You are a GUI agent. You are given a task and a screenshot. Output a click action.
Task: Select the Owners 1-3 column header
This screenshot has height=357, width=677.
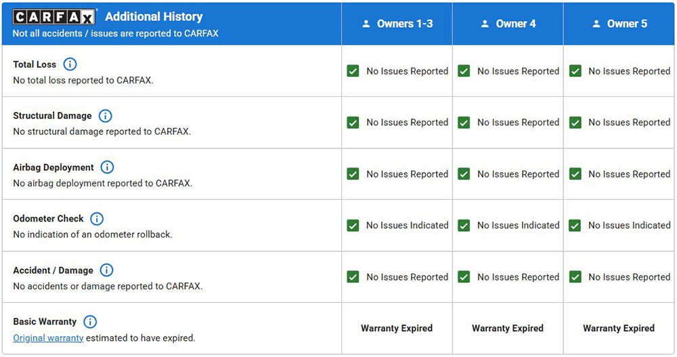click(x=397, y=24)
